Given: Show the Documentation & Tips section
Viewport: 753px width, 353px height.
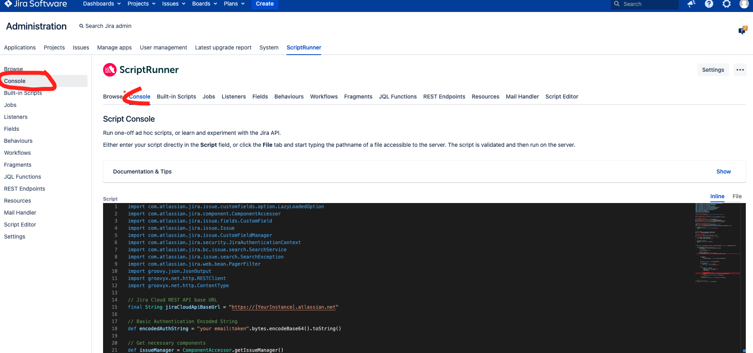Looking at the screenshot, I should 723,172.
